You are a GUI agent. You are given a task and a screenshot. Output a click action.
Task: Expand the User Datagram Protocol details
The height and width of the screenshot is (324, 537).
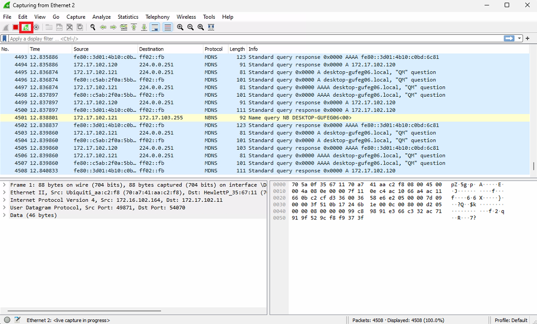pyautogui.click(x=4, y=208)
